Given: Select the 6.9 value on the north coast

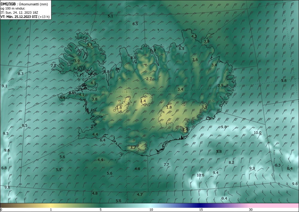Looking at the screenshot, I should pos(153,50).
